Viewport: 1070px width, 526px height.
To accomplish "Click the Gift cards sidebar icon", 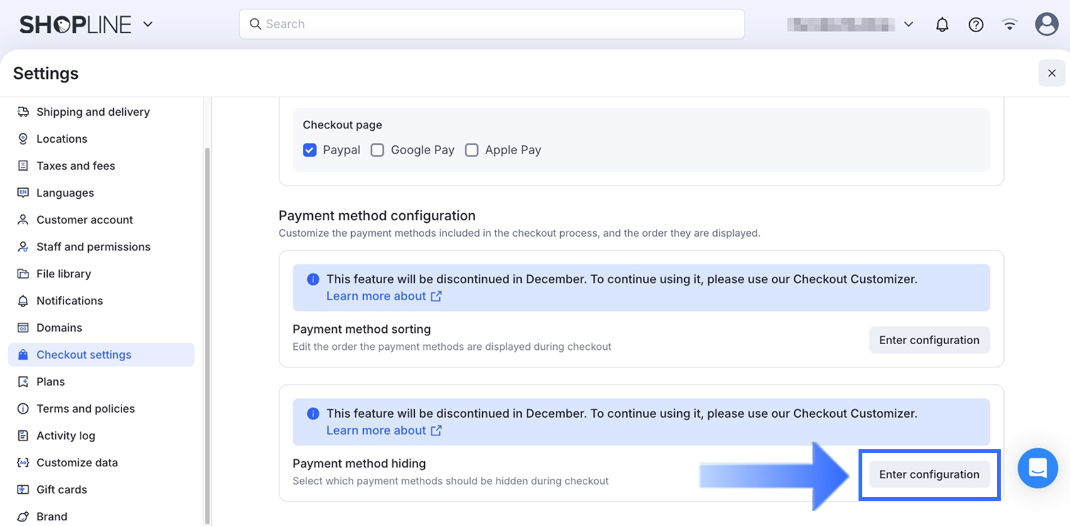I will point(23,490).
